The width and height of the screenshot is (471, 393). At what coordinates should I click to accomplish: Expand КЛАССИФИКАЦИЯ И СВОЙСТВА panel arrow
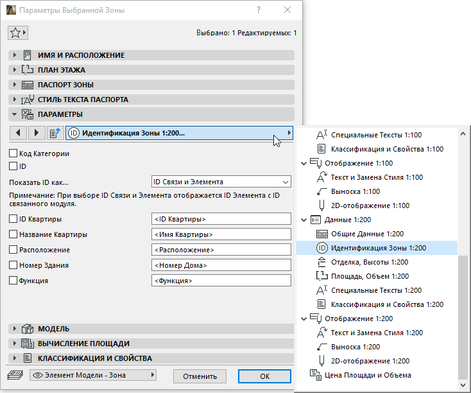click(14, 358)
